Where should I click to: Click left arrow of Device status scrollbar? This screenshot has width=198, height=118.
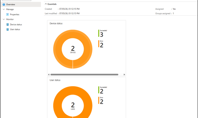coord(49,75)
